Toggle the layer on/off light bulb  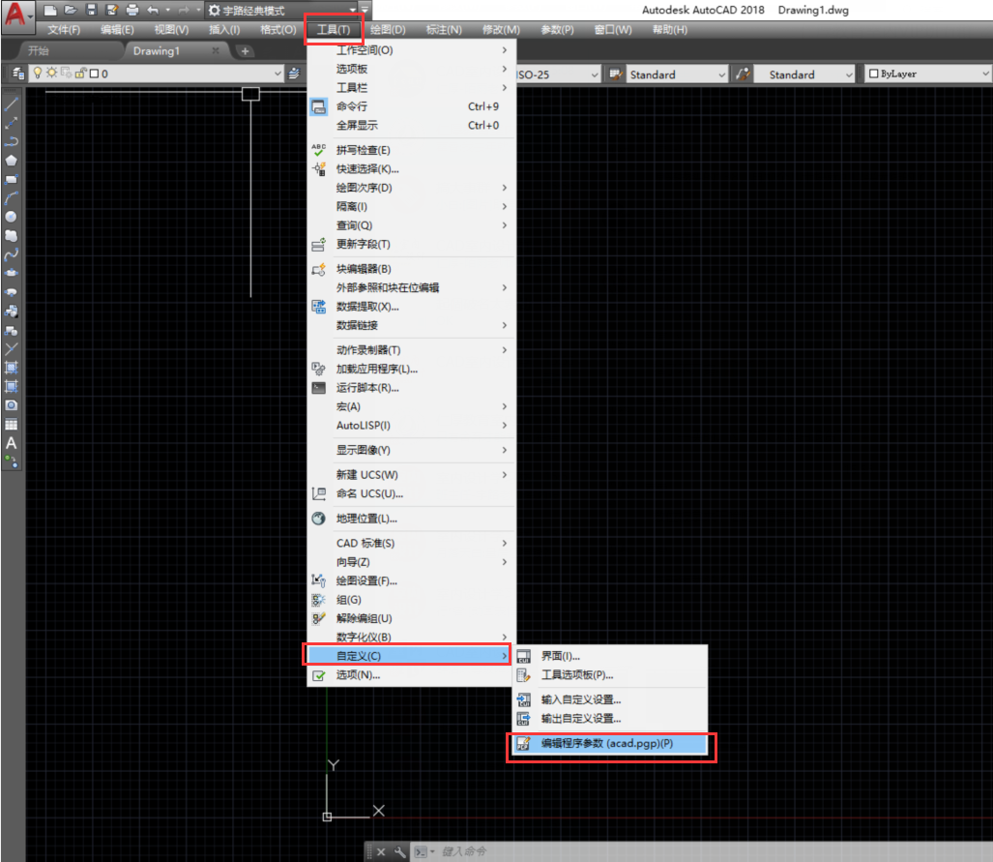pos(38,73)
